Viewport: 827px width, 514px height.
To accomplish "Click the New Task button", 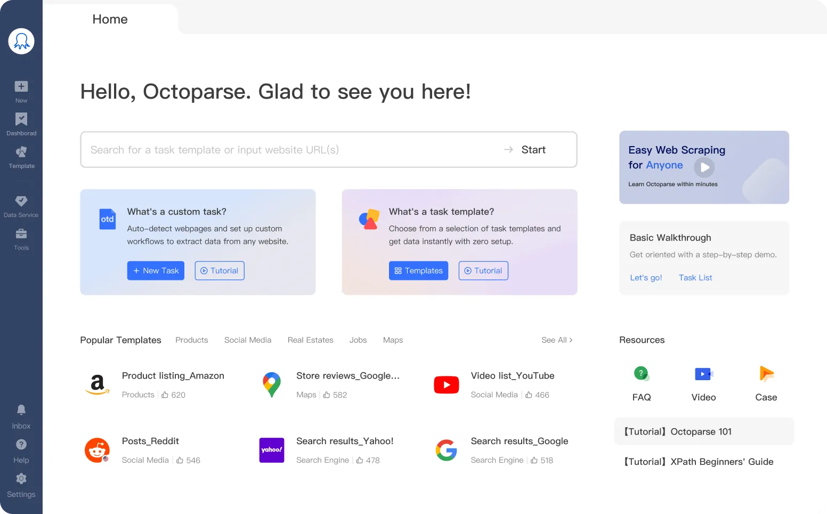I will coord(156,270).
